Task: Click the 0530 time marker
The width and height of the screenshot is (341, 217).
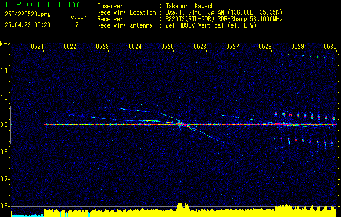Action: pos(330,46)
